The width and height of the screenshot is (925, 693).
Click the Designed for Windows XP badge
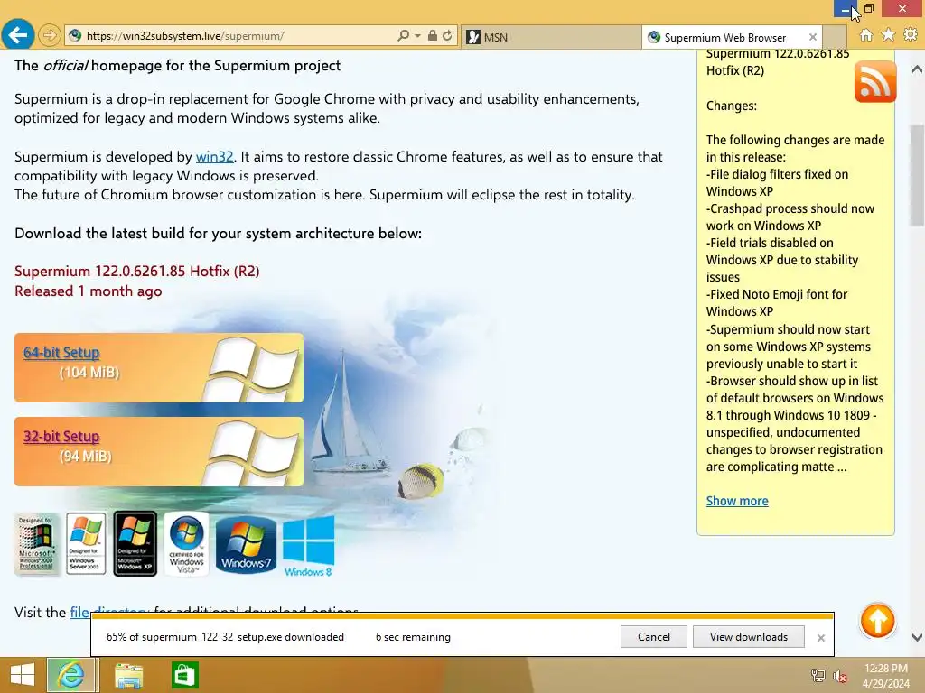point(135,543)
